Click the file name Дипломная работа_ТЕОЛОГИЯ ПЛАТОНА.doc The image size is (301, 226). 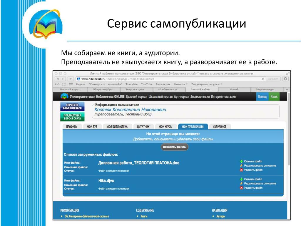tap(139, 163)
